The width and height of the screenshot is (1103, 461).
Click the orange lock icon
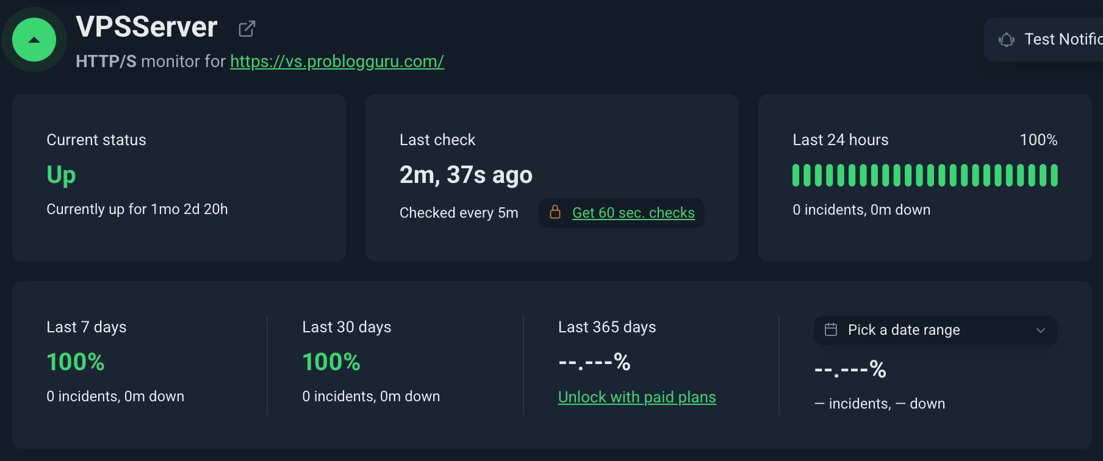tap(555, 212)
